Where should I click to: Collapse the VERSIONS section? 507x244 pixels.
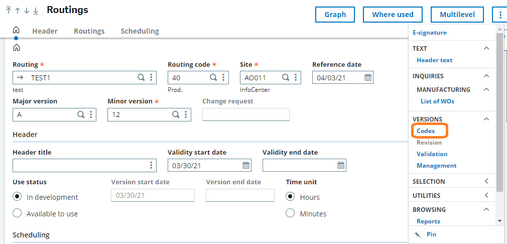coord(486,119)
